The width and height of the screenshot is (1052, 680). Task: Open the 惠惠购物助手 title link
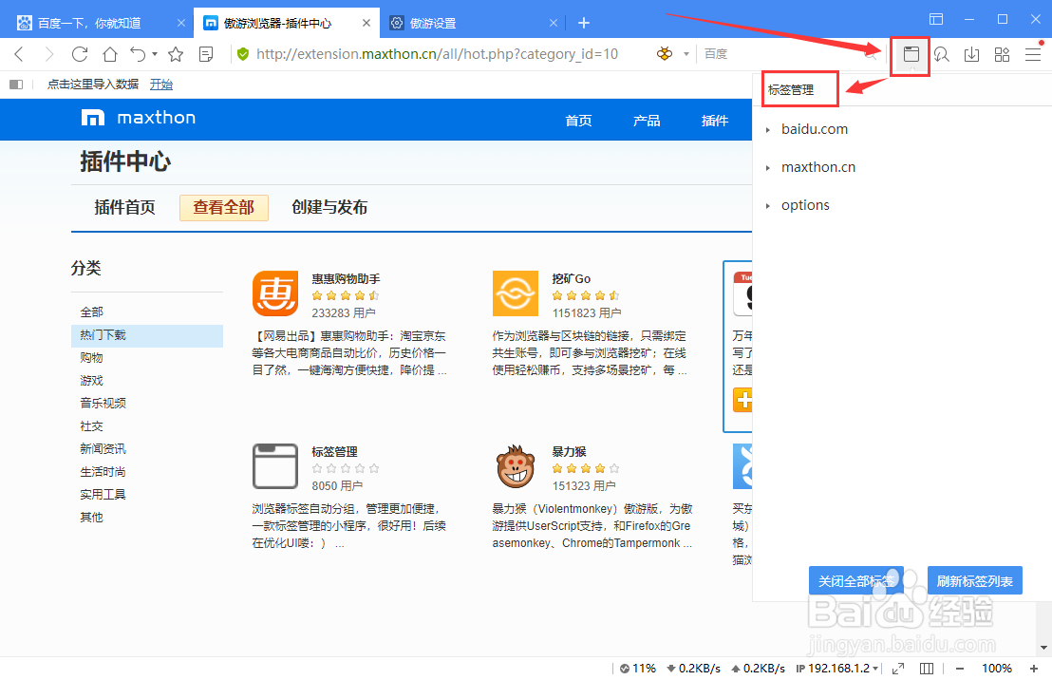pyautogui.click(x=347, y=278)
